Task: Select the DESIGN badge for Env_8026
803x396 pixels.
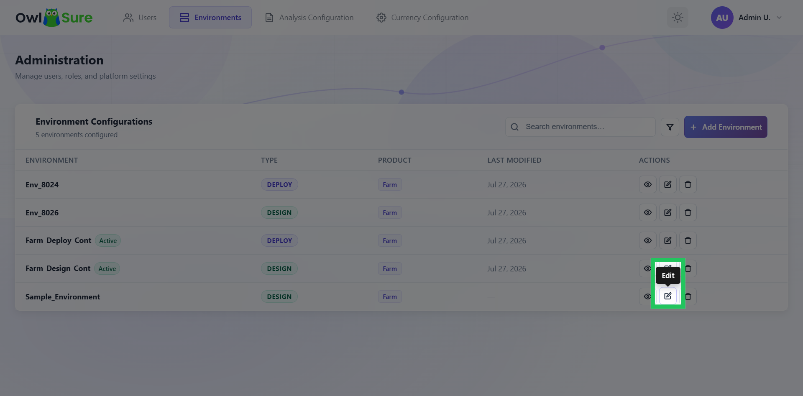Action: 279,212
